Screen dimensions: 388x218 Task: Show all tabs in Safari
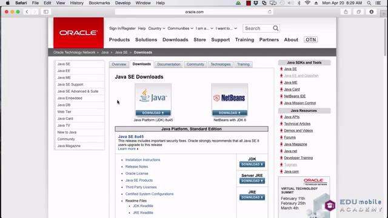click(x=358, y=12)
